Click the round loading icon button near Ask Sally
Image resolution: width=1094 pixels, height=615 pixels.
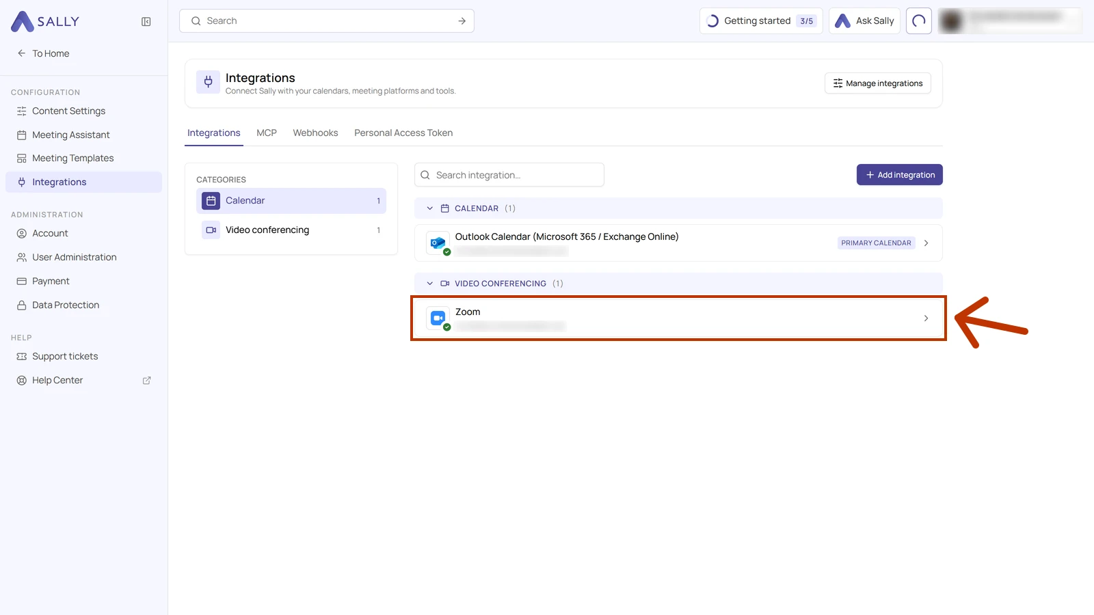click(x=919, y=21)
